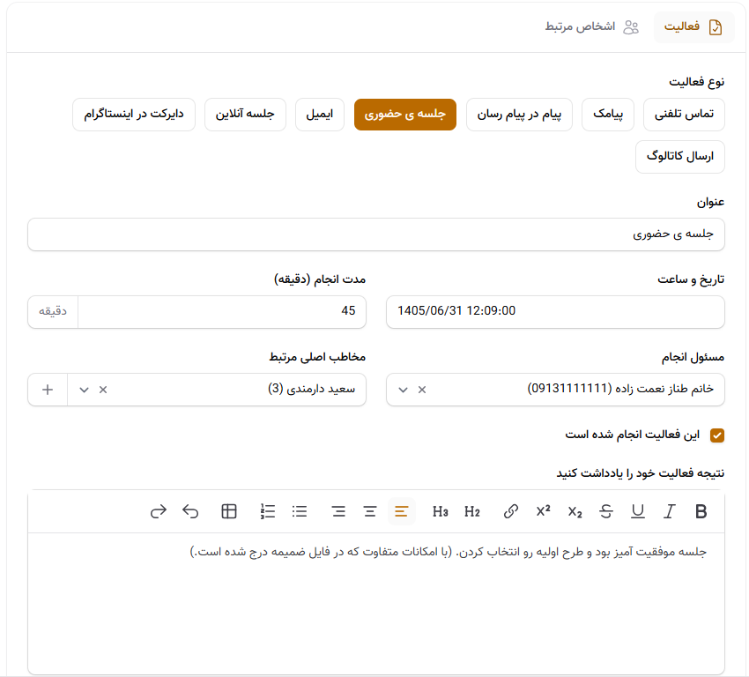Apply underline formatting
This screenshot has width=749, height=677.
(x=638, y=511)
